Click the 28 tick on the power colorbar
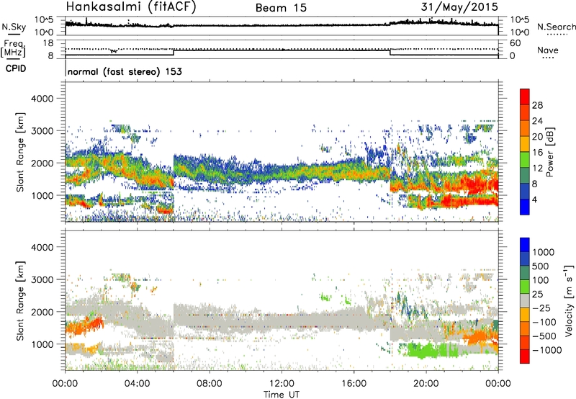 pos(537,105)
